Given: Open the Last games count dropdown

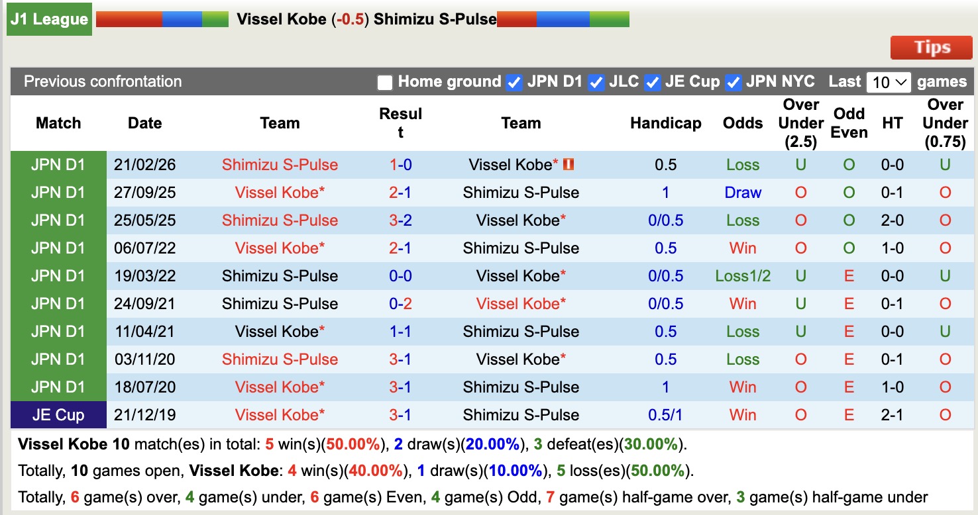Looking at the screenshot, I should coord(889,81).
